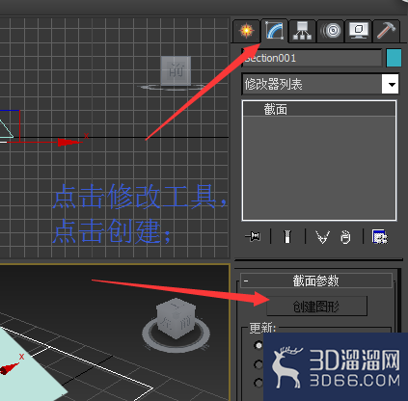Viewport: 408px width, 401px height.
Task: Select the third 更新 radio option
Action: coord(258,383)
